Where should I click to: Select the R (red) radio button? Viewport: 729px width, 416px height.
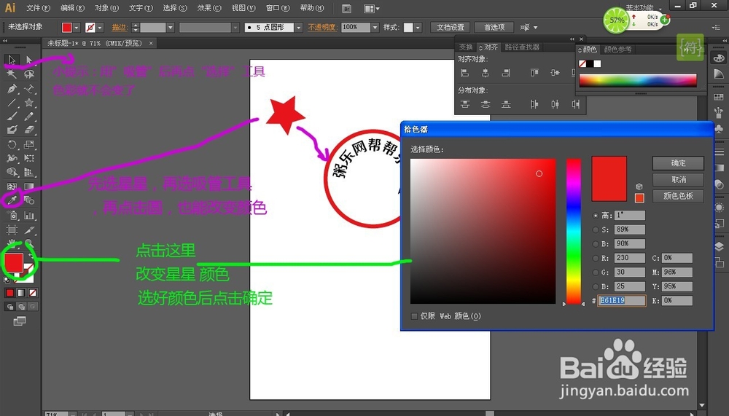(x=596, y=258)
